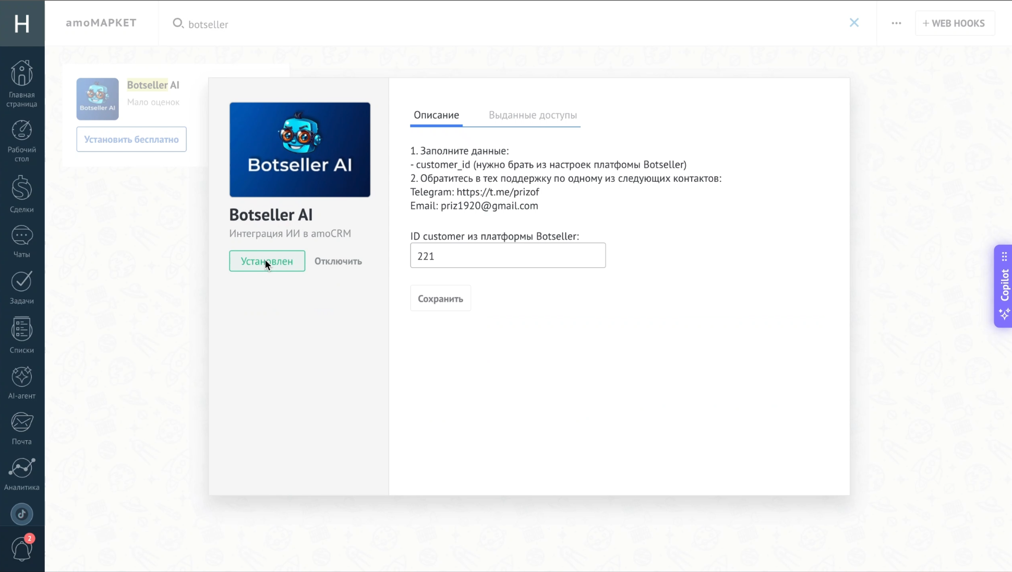Click the + WEB HOOKS button

click(x=954, y=23)
